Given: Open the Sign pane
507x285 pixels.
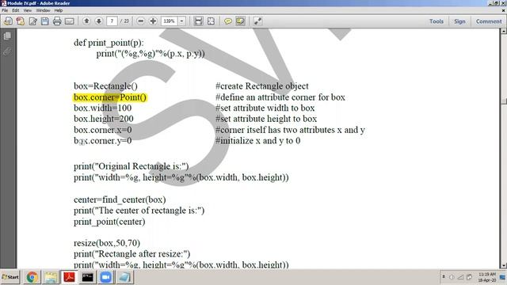Looking at the screenshot, I should [x=459, y=21].
